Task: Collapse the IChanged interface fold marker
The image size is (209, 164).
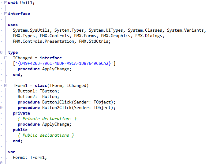Action: (6, 58)
